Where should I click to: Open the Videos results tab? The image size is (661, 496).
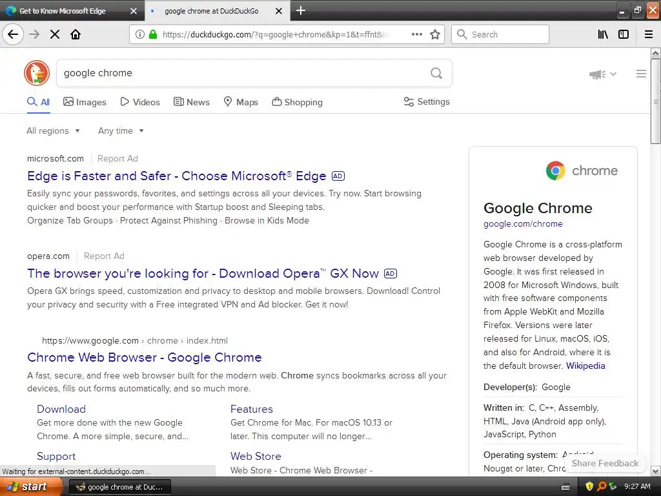click(x=140, y=102)
